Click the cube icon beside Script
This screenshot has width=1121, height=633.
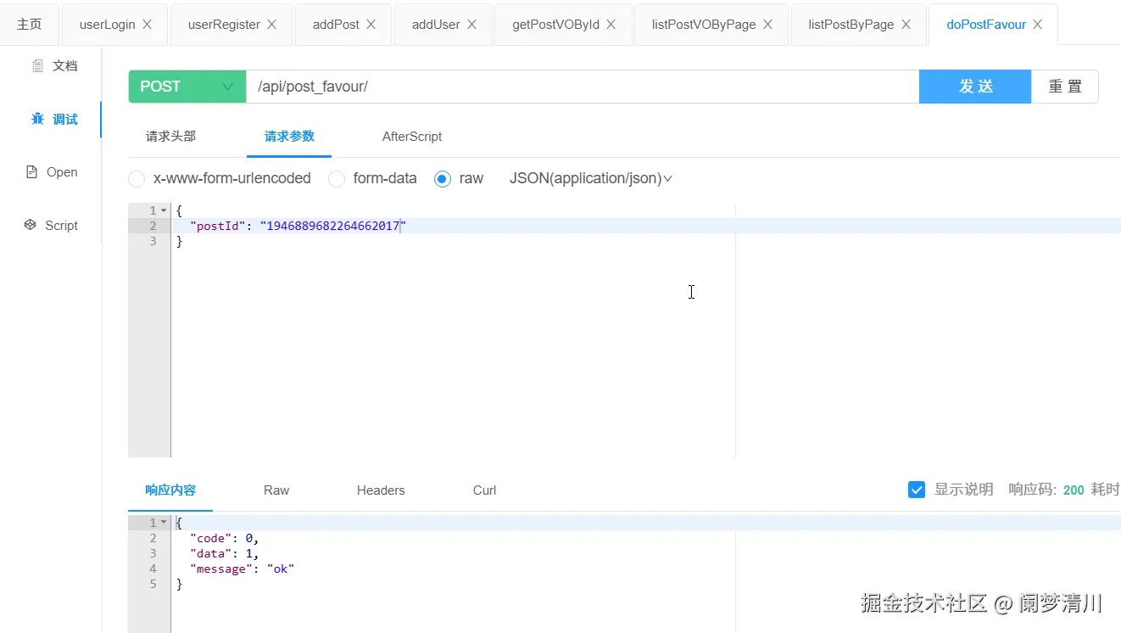coord(31,225)
